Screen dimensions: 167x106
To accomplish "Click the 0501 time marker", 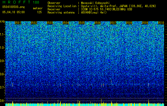I will click(18, 23).
